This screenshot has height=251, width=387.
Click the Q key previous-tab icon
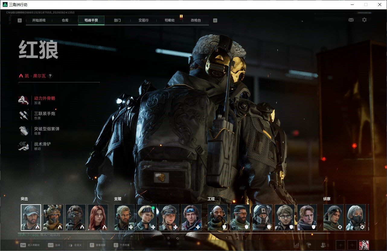20,21
